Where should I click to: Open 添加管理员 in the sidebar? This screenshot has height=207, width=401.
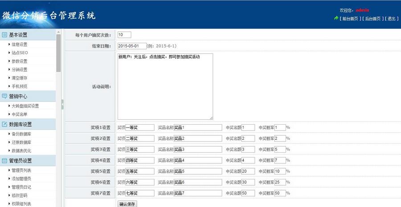click(21, 179)
